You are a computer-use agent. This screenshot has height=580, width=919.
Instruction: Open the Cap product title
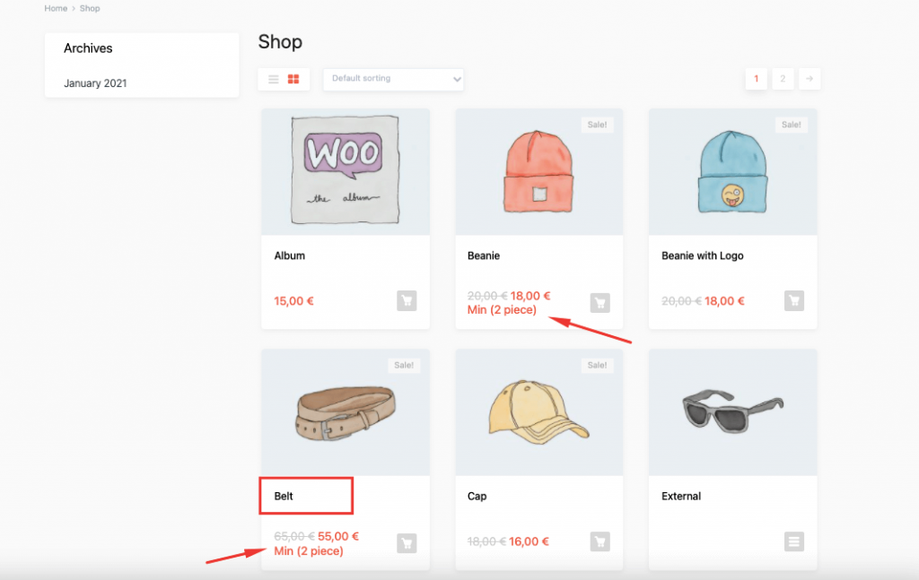click(x=477, y=496)
